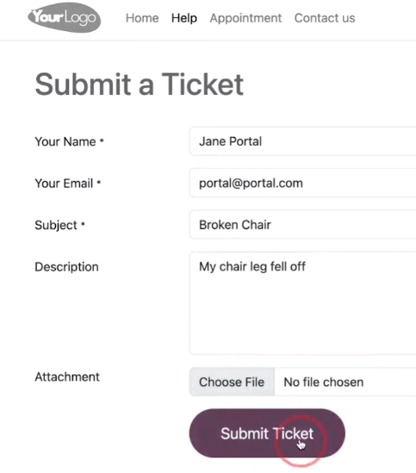Go to the Help page
416x473 pixels.
184,18
